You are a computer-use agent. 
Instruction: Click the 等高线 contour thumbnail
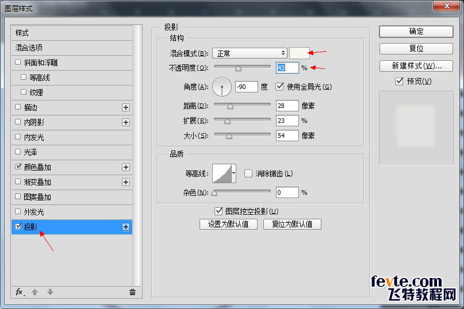223,173
